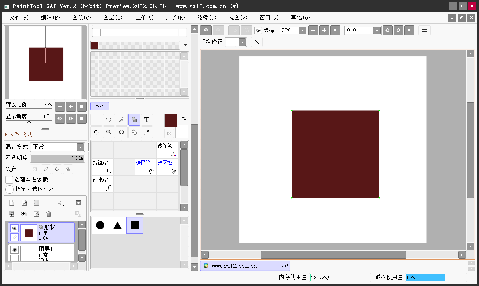Screen dimensions: 479x286
Task: Enable the 创建剪贴蒙版 checkbox
Action: tap(9, 180)
